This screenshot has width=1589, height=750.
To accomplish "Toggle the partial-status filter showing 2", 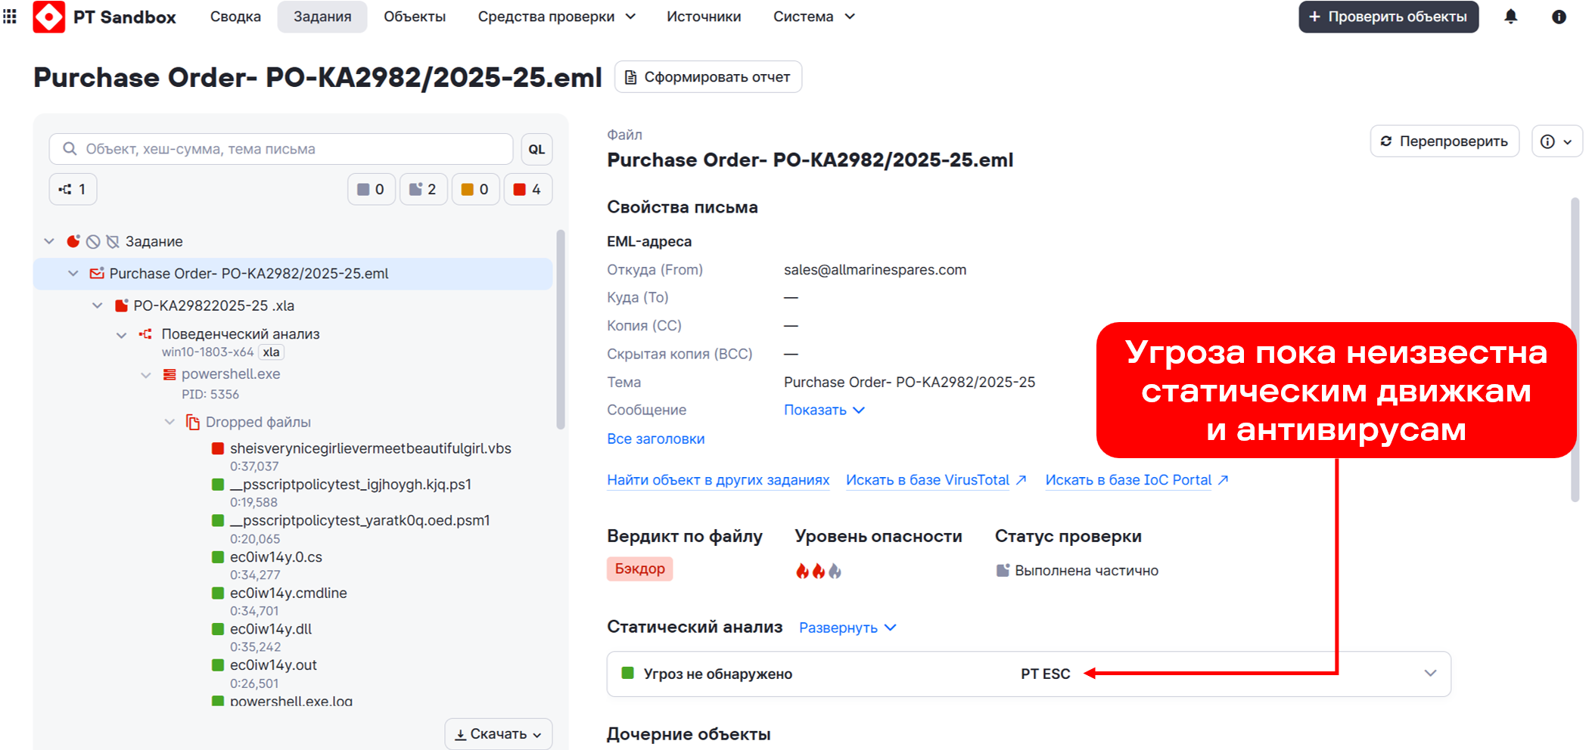I will (423, 189).
